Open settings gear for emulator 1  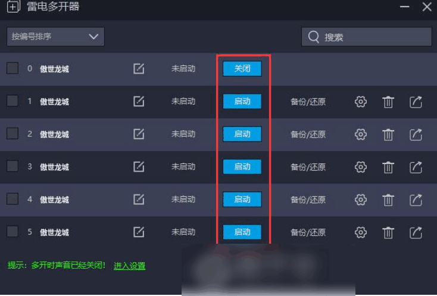(x=360, y=102)
